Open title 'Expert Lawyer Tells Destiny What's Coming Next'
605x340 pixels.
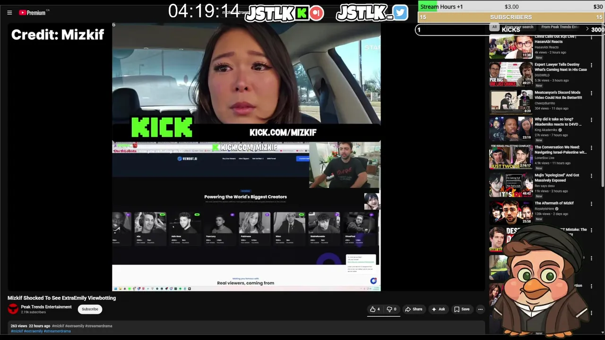coord(561,67)
